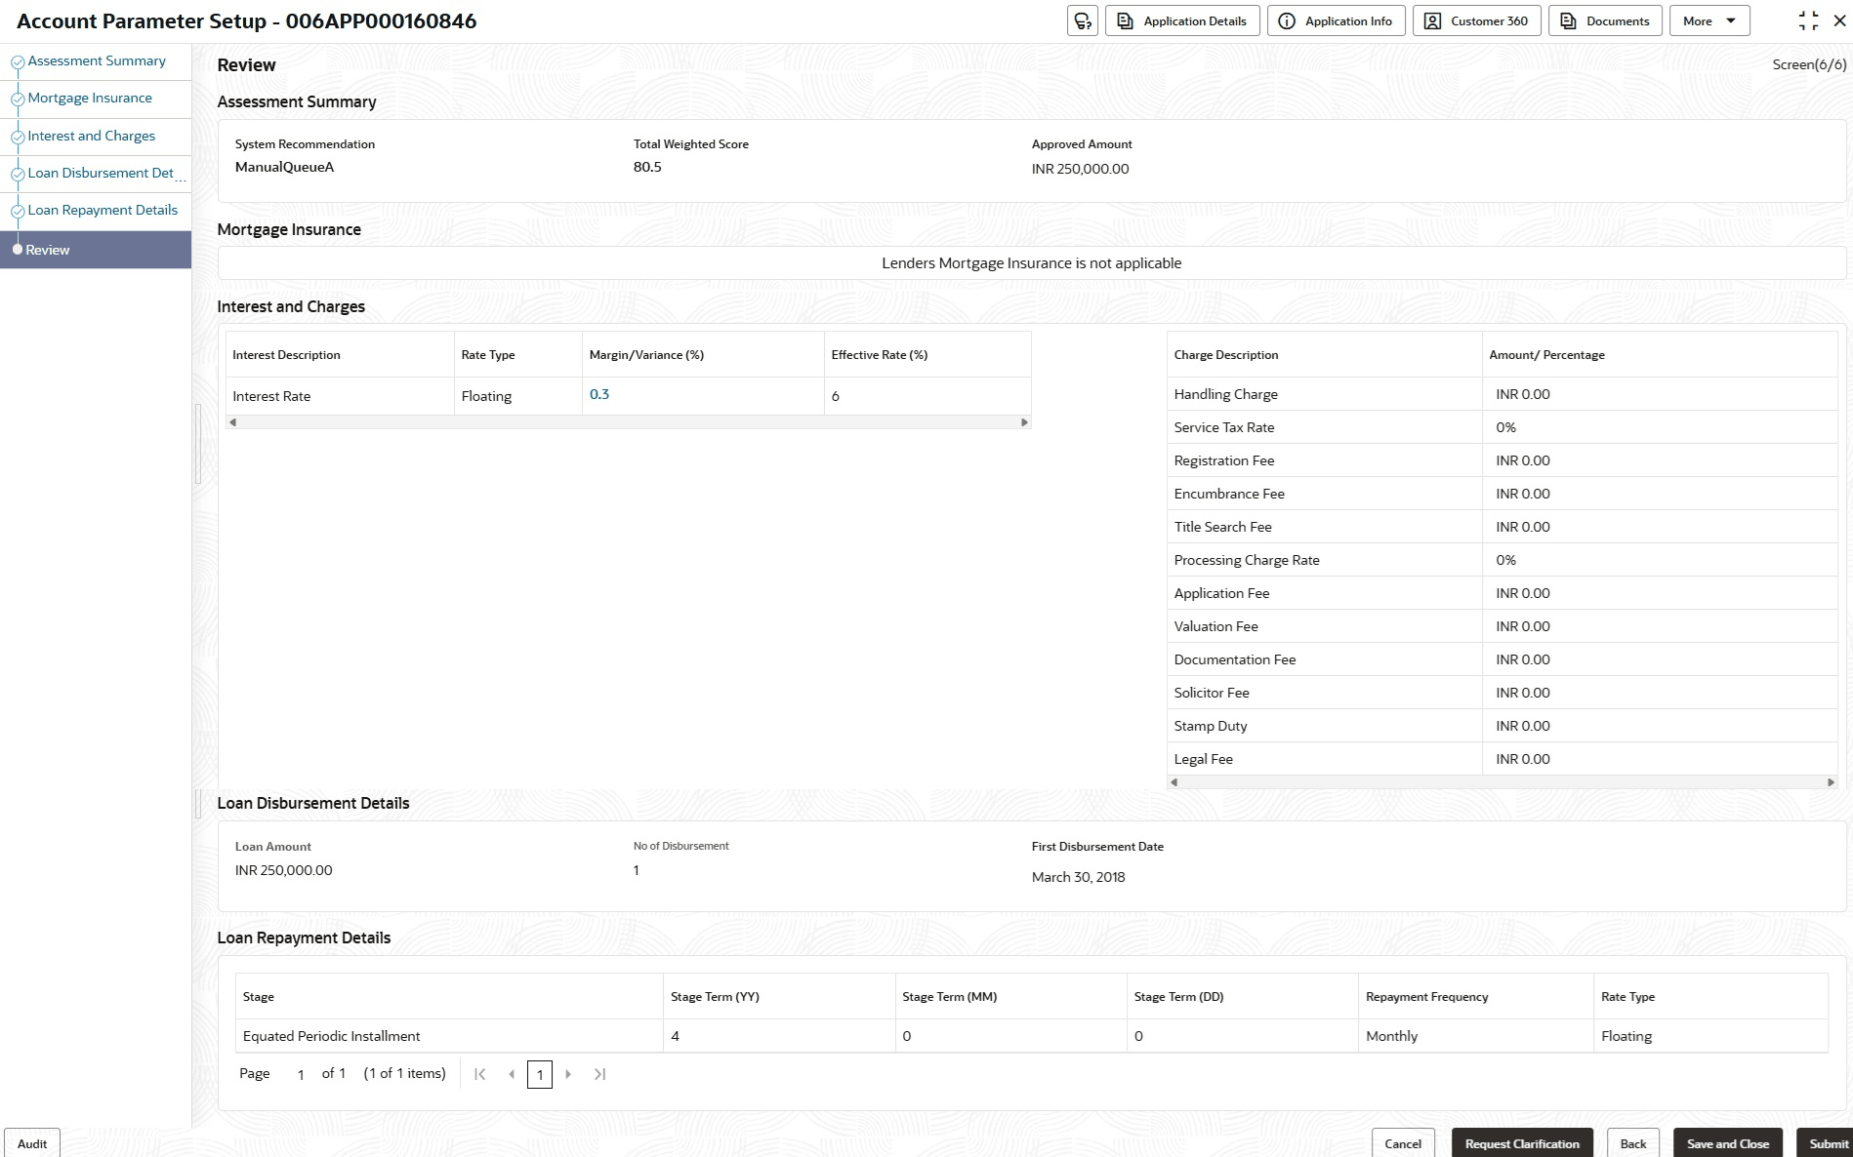Select the Processing Charge Rate row
Image resolution: width=1853 pixels, height=1157 pixels.
tap(1503, 560)
